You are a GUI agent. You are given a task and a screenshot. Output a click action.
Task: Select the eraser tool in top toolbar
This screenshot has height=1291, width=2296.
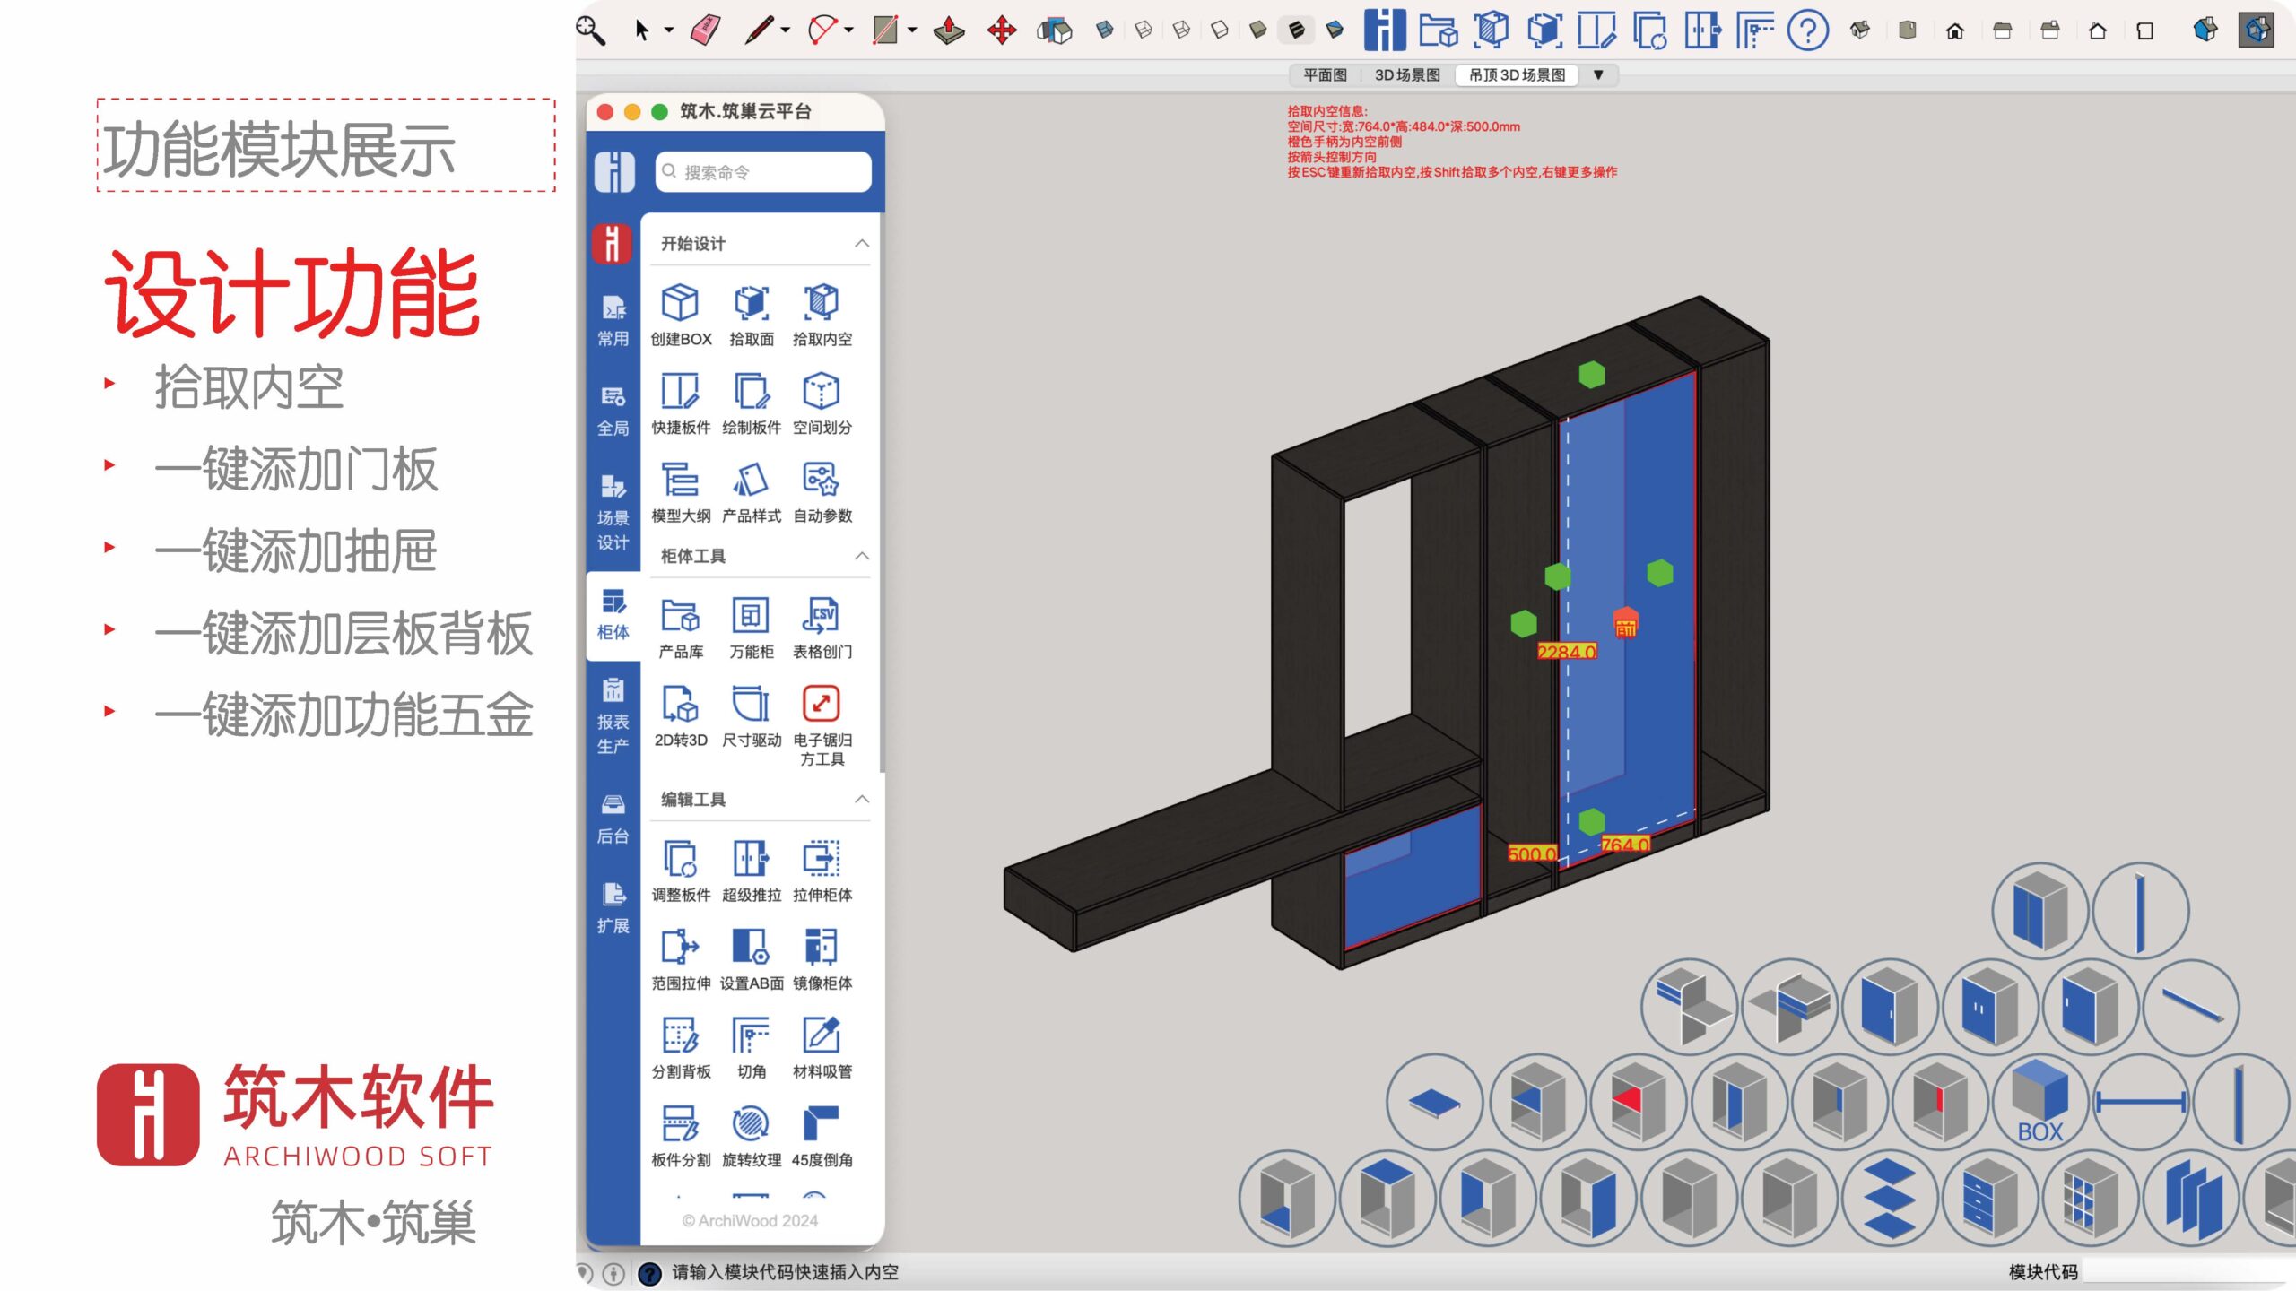click(706, 30)
